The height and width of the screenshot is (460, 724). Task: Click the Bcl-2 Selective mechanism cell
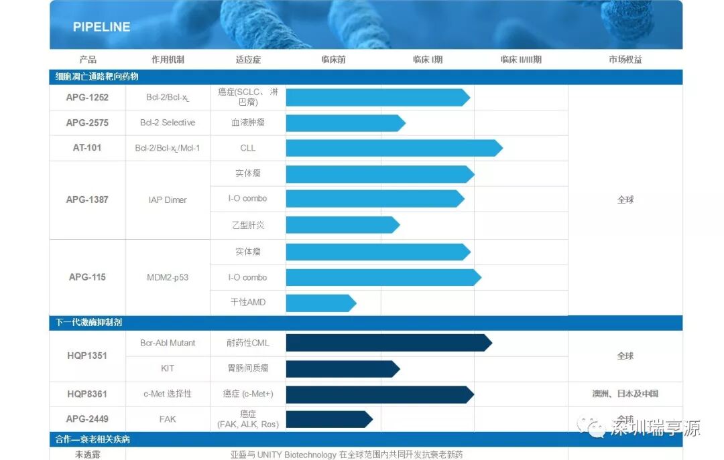tap(168, 123)
